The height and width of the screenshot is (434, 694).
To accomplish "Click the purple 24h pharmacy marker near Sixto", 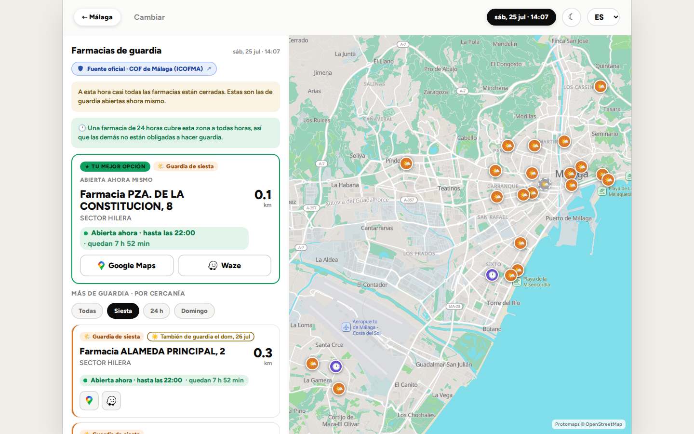I will 492,275.
